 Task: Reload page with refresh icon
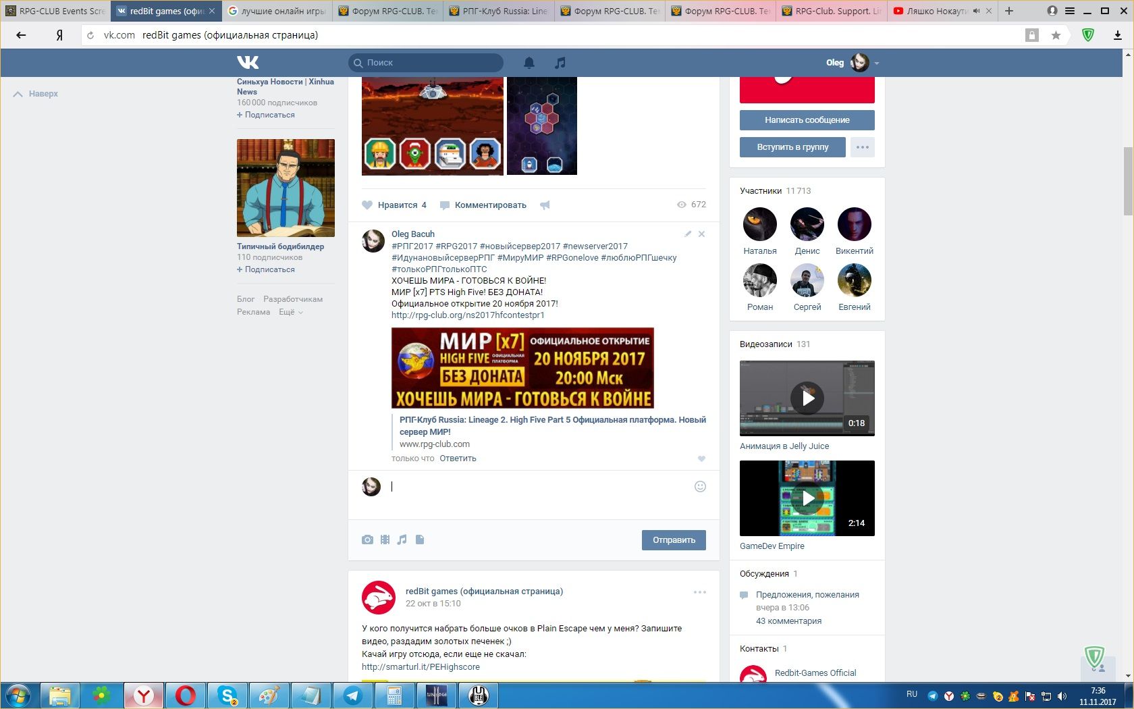coord(90,35)
